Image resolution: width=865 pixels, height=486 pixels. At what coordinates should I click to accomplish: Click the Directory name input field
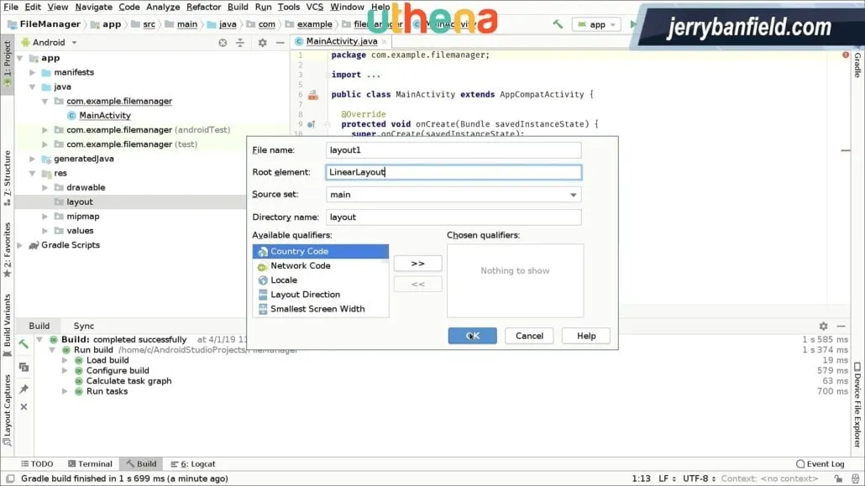pos(453,217)
